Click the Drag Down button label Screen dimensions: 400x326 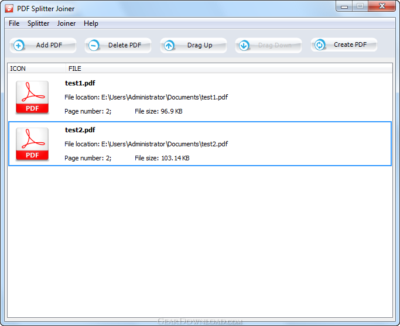pos(275,45)
